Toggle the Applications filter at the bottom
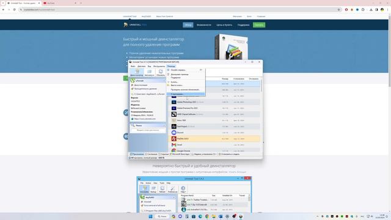391x220 pixels. (x=137, y=154)
